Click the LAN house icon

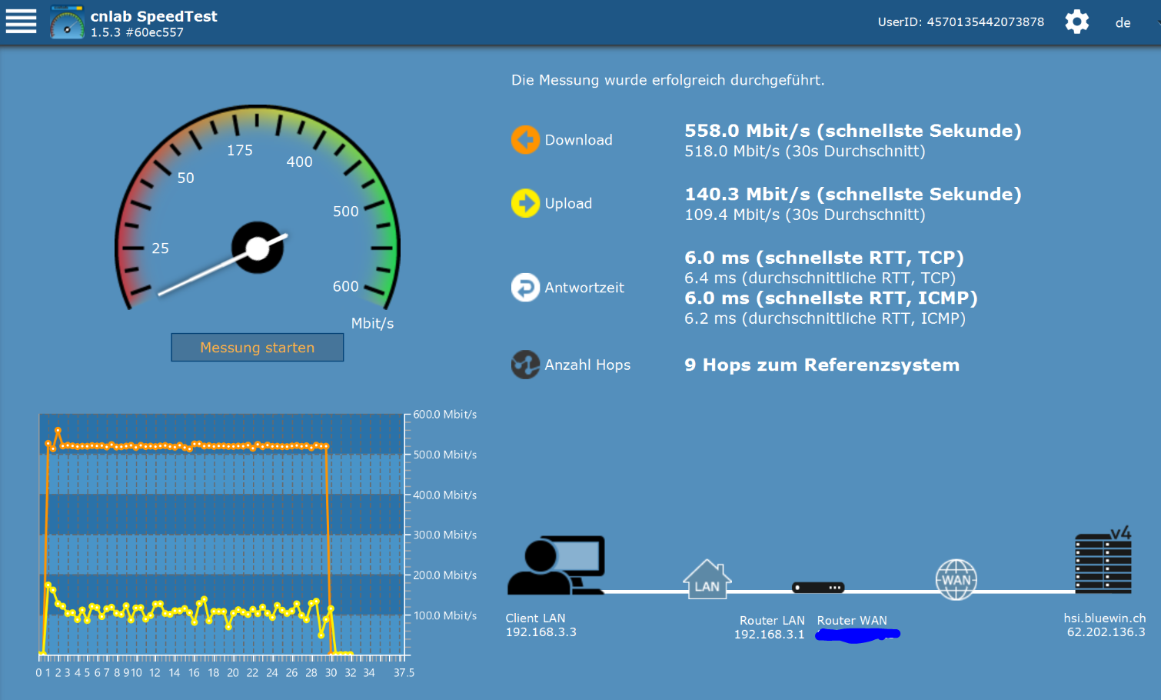tap(707, 579)
